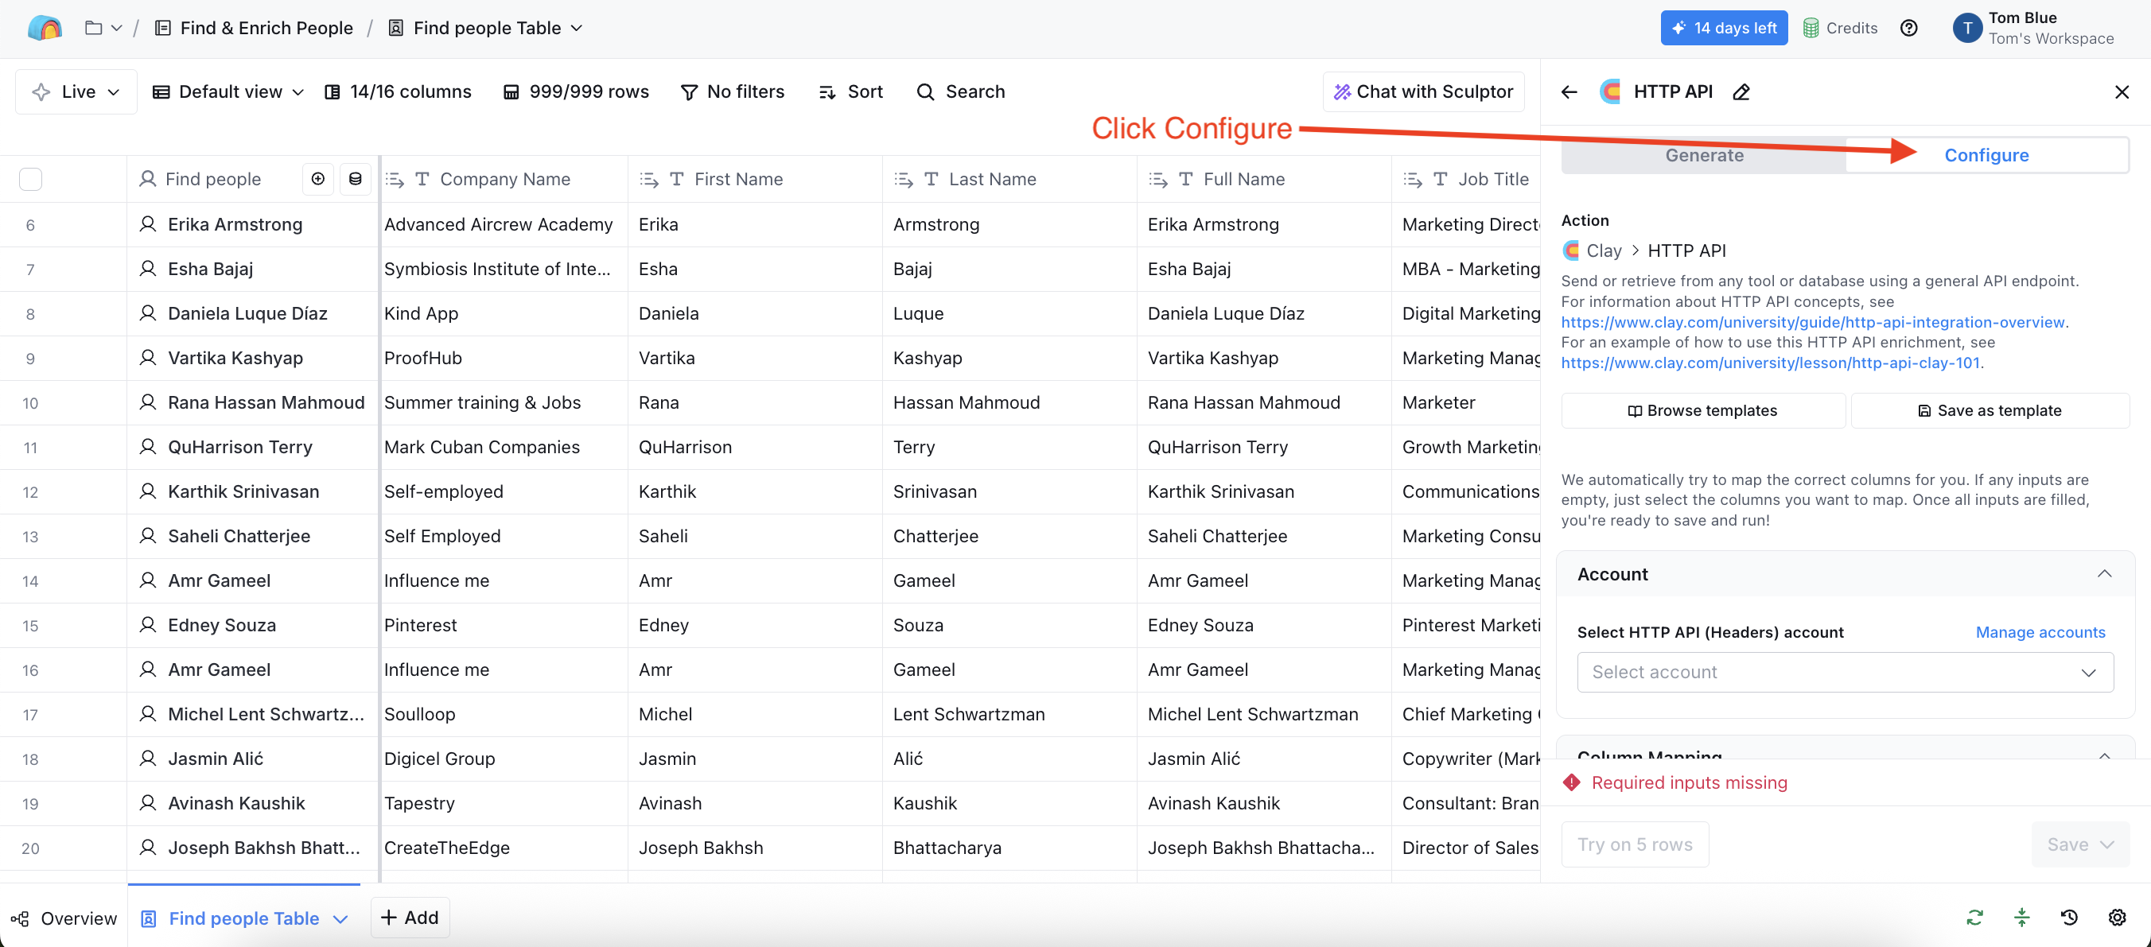Click the Search field in toolbar
This screenshot has height=947, width=2151.
pyautogui.click(x=961, y=91)
